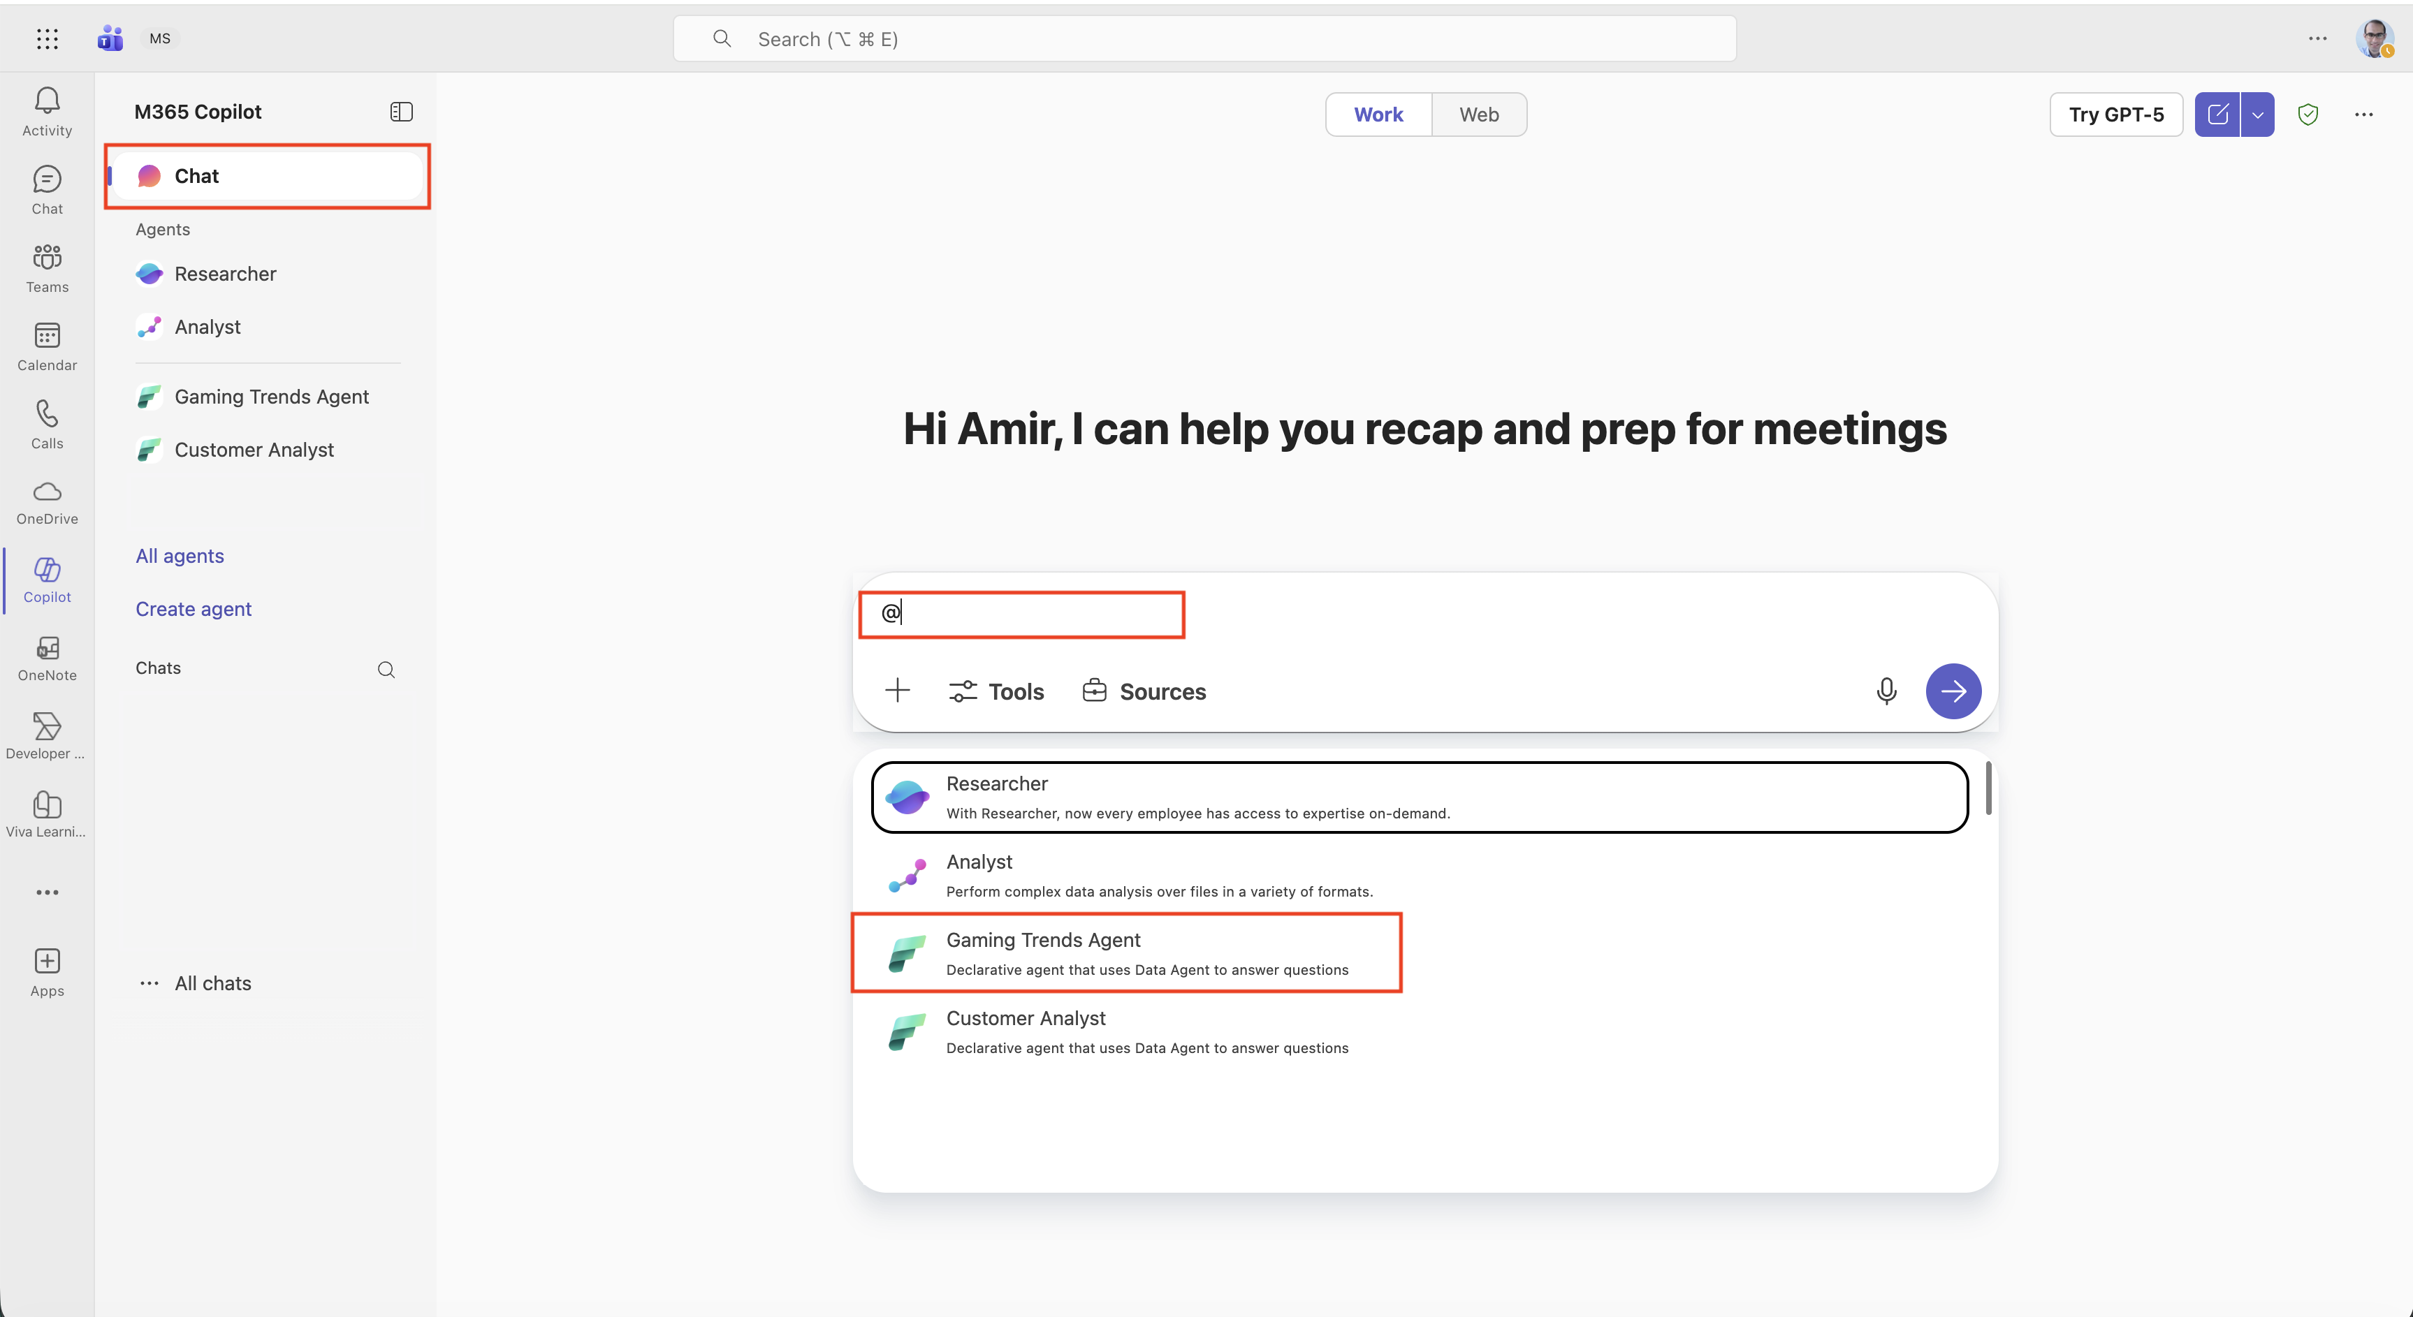Click the MS tenant badge
The height and width of the screenshot is (1317, 2413).
[x=160, y=38]
